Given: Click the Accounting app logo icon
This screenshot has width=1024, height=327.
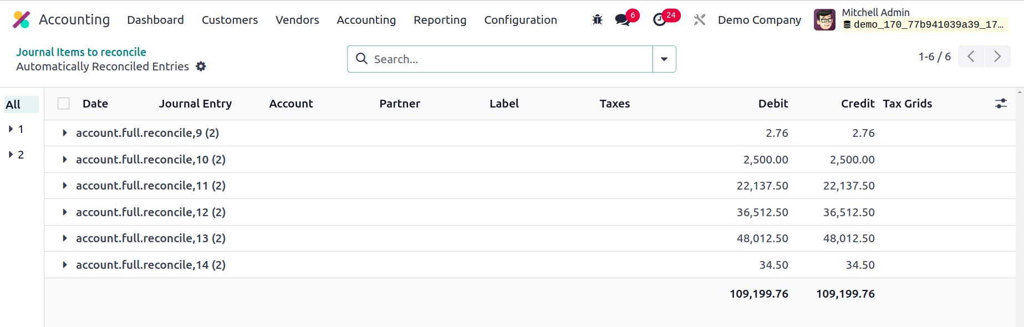Looking at the screenshot, I should (21, 20).
